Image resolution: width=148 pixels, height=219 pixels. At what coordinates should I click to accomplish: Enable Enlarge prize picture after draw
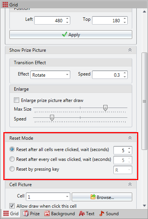pos(17,100)
